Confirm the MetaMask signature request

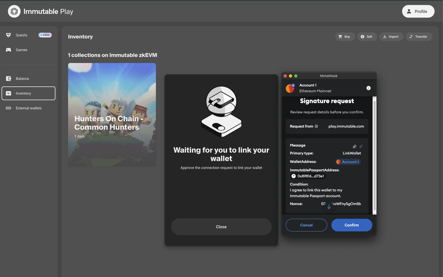coord(352,225)
